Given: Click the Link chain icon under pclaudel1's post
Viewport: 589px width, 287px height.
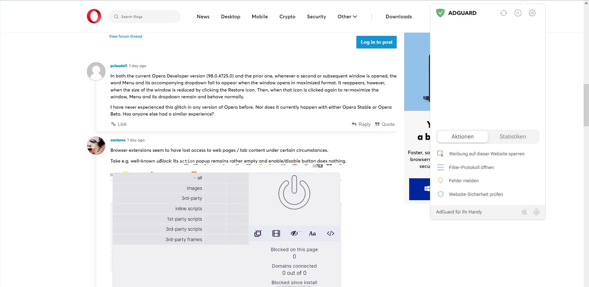Looking at the screenshot, I should (113, 124).
